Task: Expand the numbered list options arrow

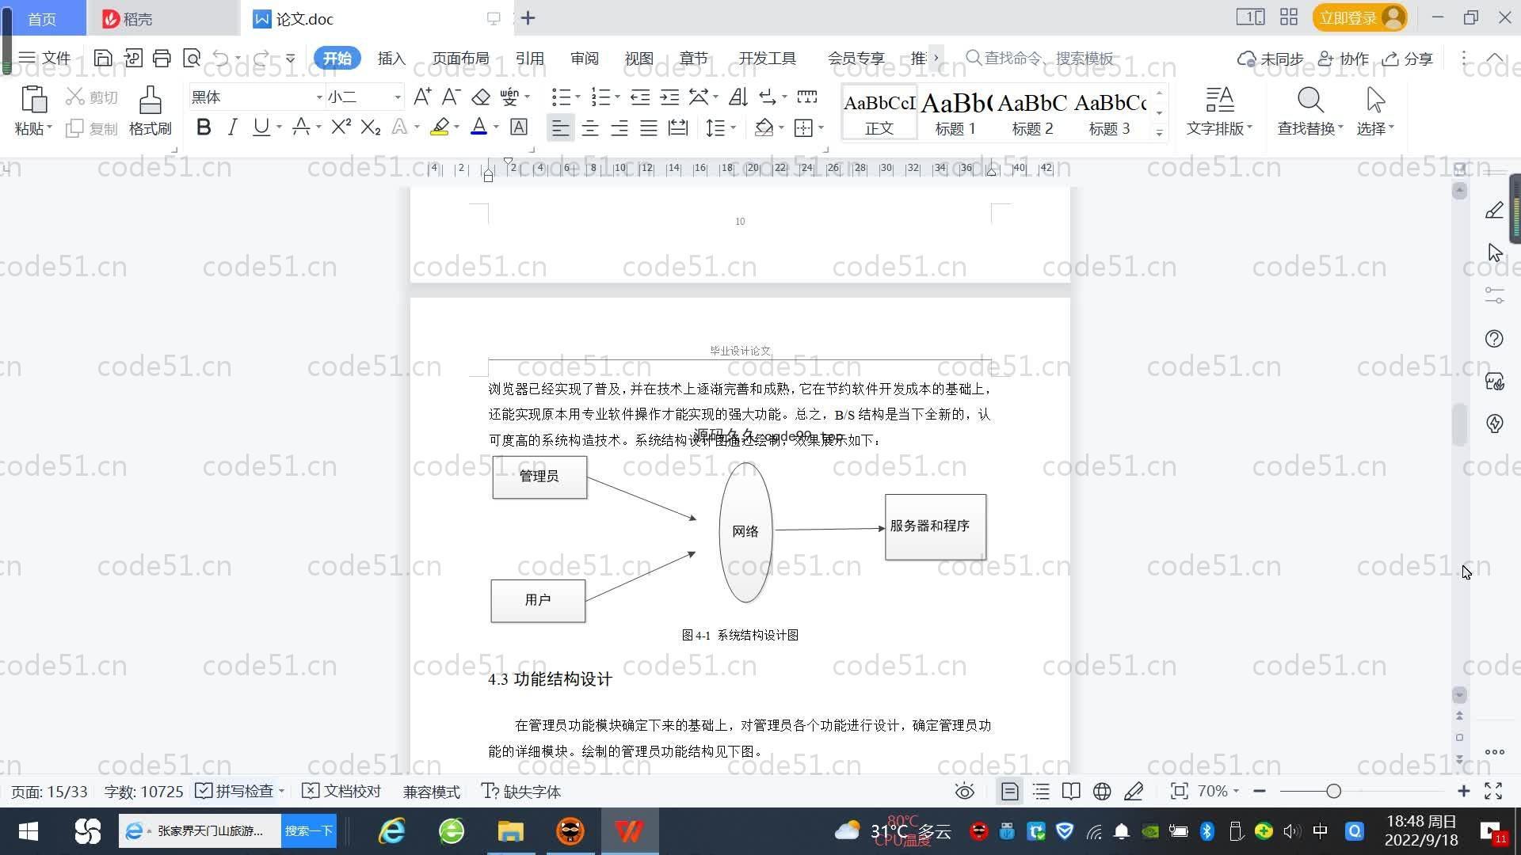Action: (617, 97)
